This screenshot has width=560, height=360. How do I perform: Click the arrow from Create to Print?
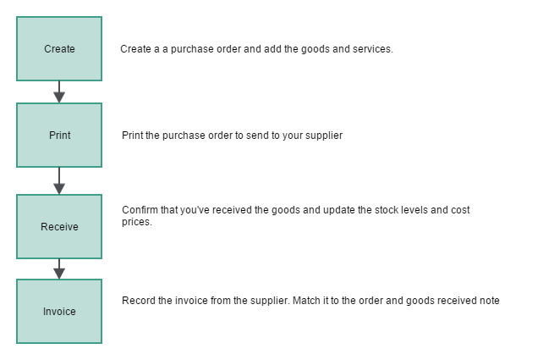pyautogui.click(x=59, y=91)
